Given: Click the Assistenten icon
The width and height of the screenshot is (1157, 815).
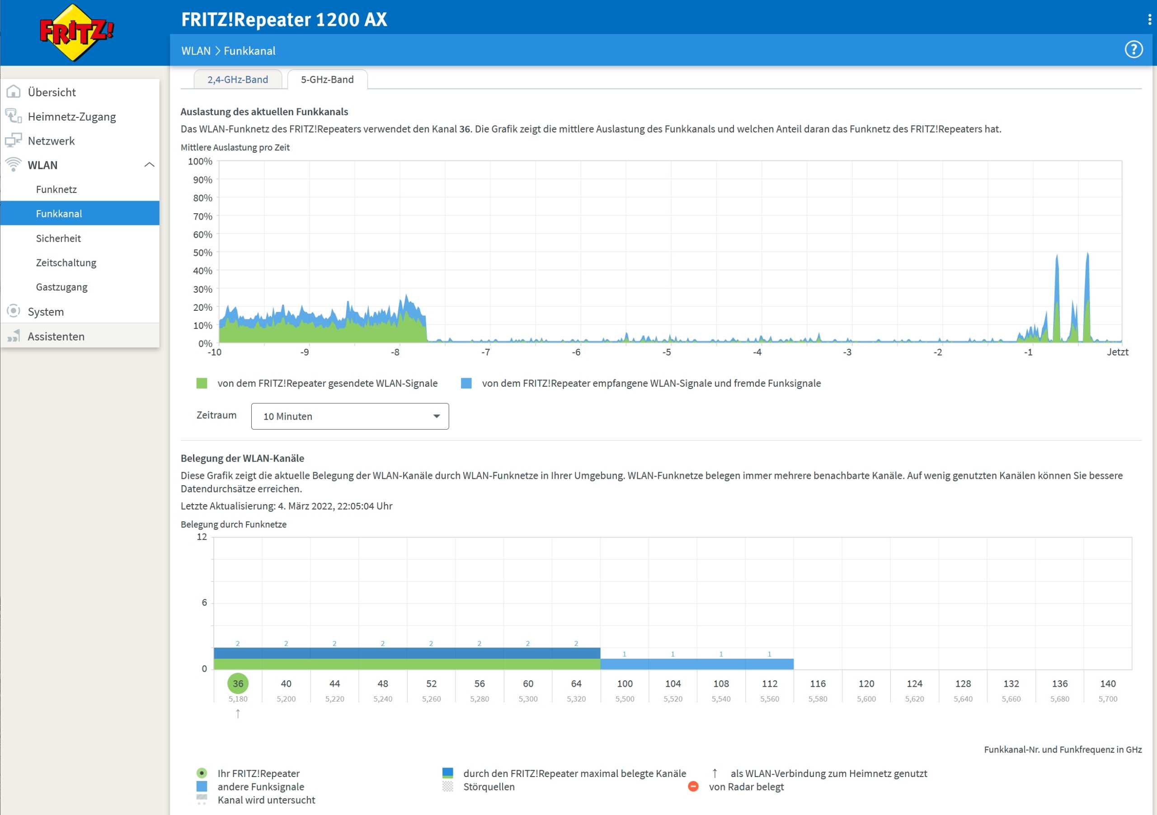Looking at the screenshot, I should pos(14,336).
